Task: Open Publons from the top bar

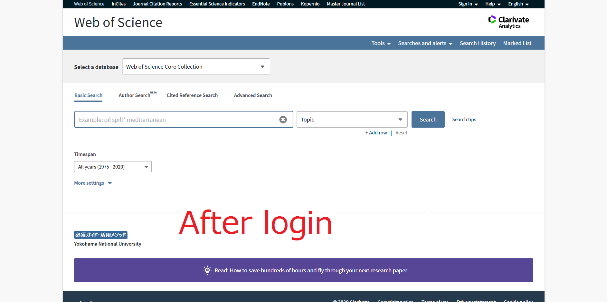Action: pos(285,4)
